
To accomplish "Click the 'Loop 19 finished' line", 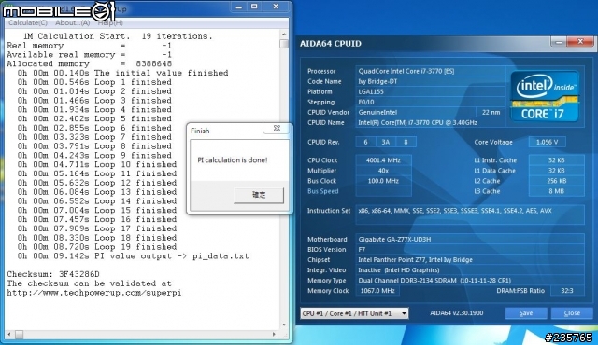I will pyautogui.click(x=97, y=247).
